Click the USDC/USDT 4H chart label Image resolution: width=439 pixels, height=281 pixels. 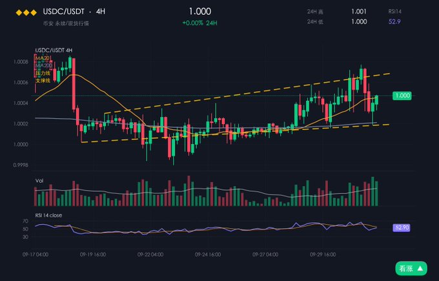coord(54,50)
